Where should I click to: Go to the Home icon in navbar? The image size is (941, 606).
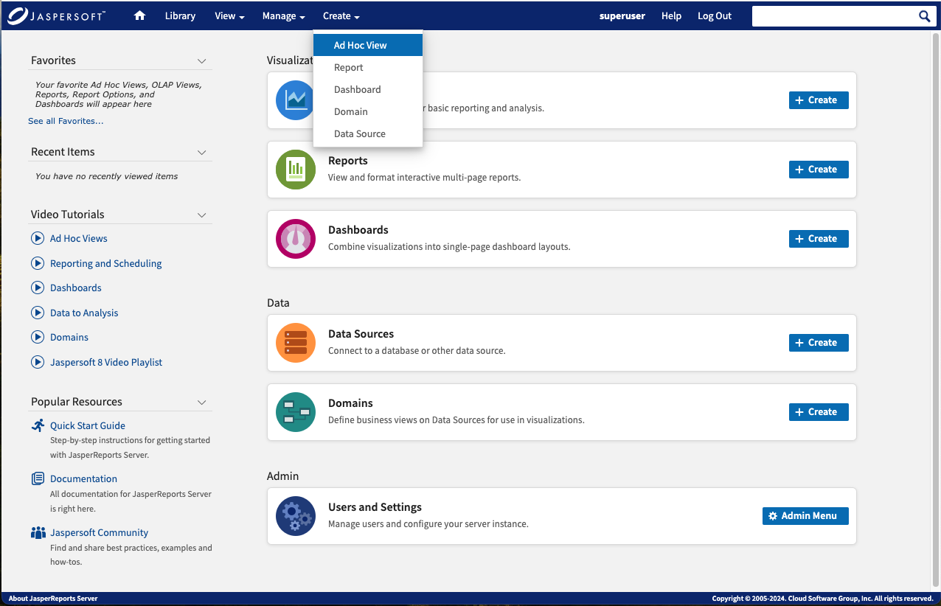pos(139,15)
